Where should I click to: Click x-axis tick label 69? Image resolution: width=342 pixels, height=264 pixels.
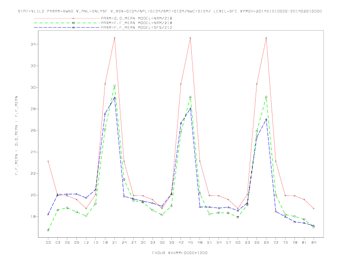tap(266, 242)
